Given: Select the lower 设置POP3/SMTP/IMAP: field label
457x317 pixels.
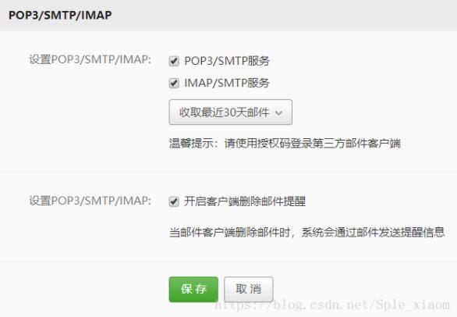Looking at the screenshot, I should tap(90, 201).
